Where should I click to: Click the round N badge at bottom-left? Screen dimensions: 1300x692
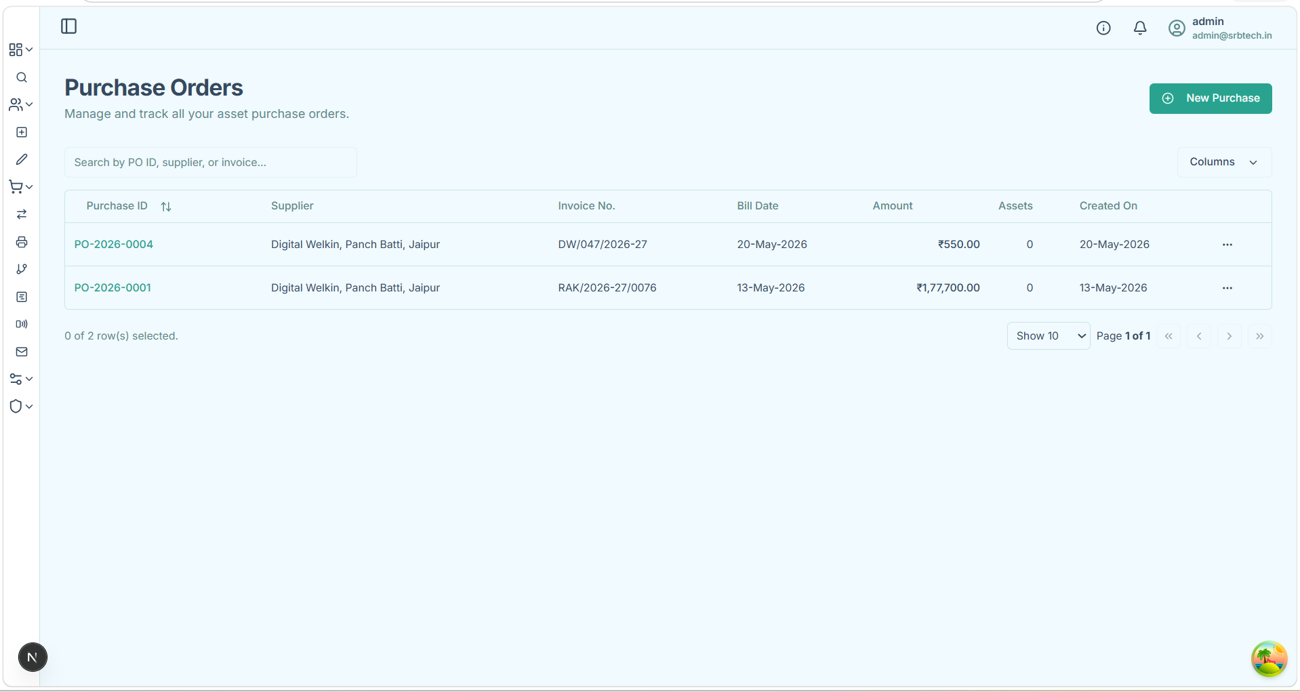coord(33,657)
